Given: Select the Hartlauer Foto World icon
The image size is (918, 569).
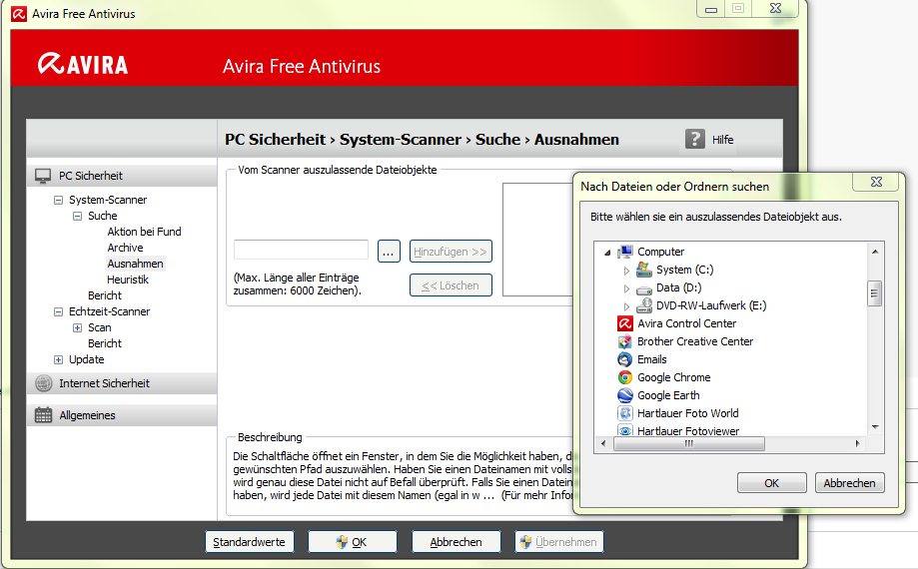Looking at the screenshot, I should tap(625, 413).
